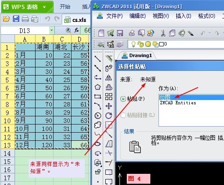Click cell with value 120
Image resolution: width=224 pixels, height=185 pixels.
(44, 145)
